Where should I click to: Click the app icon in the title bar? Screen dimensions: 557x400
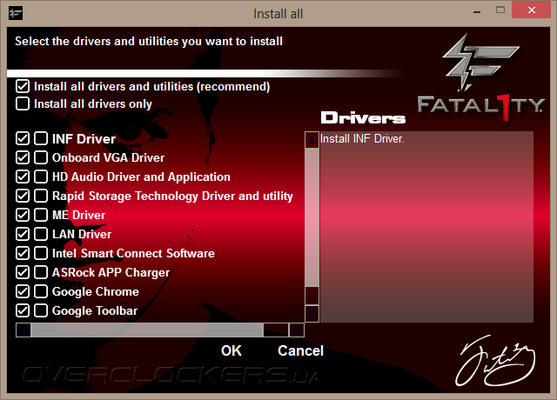[x=16, y=14]
